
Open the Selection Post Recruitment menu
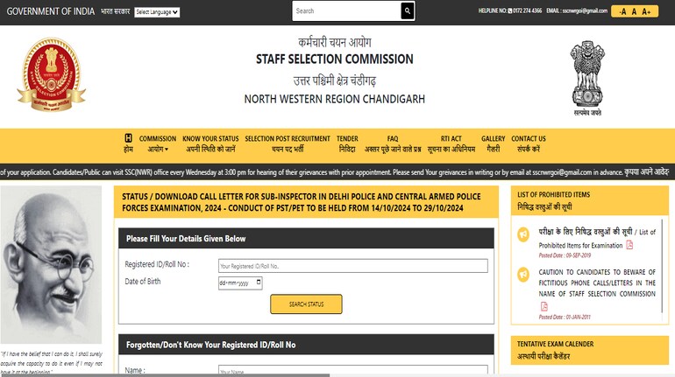(x=288, y=143)
